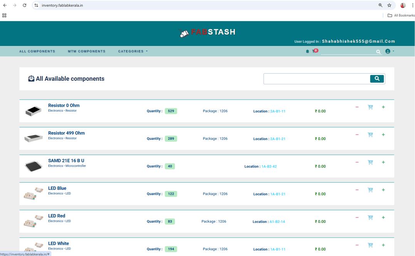This screenshot has height=256, width=415.
Task: Increase quantity for Resistor 0 Ohm
Action: (383, 107)
